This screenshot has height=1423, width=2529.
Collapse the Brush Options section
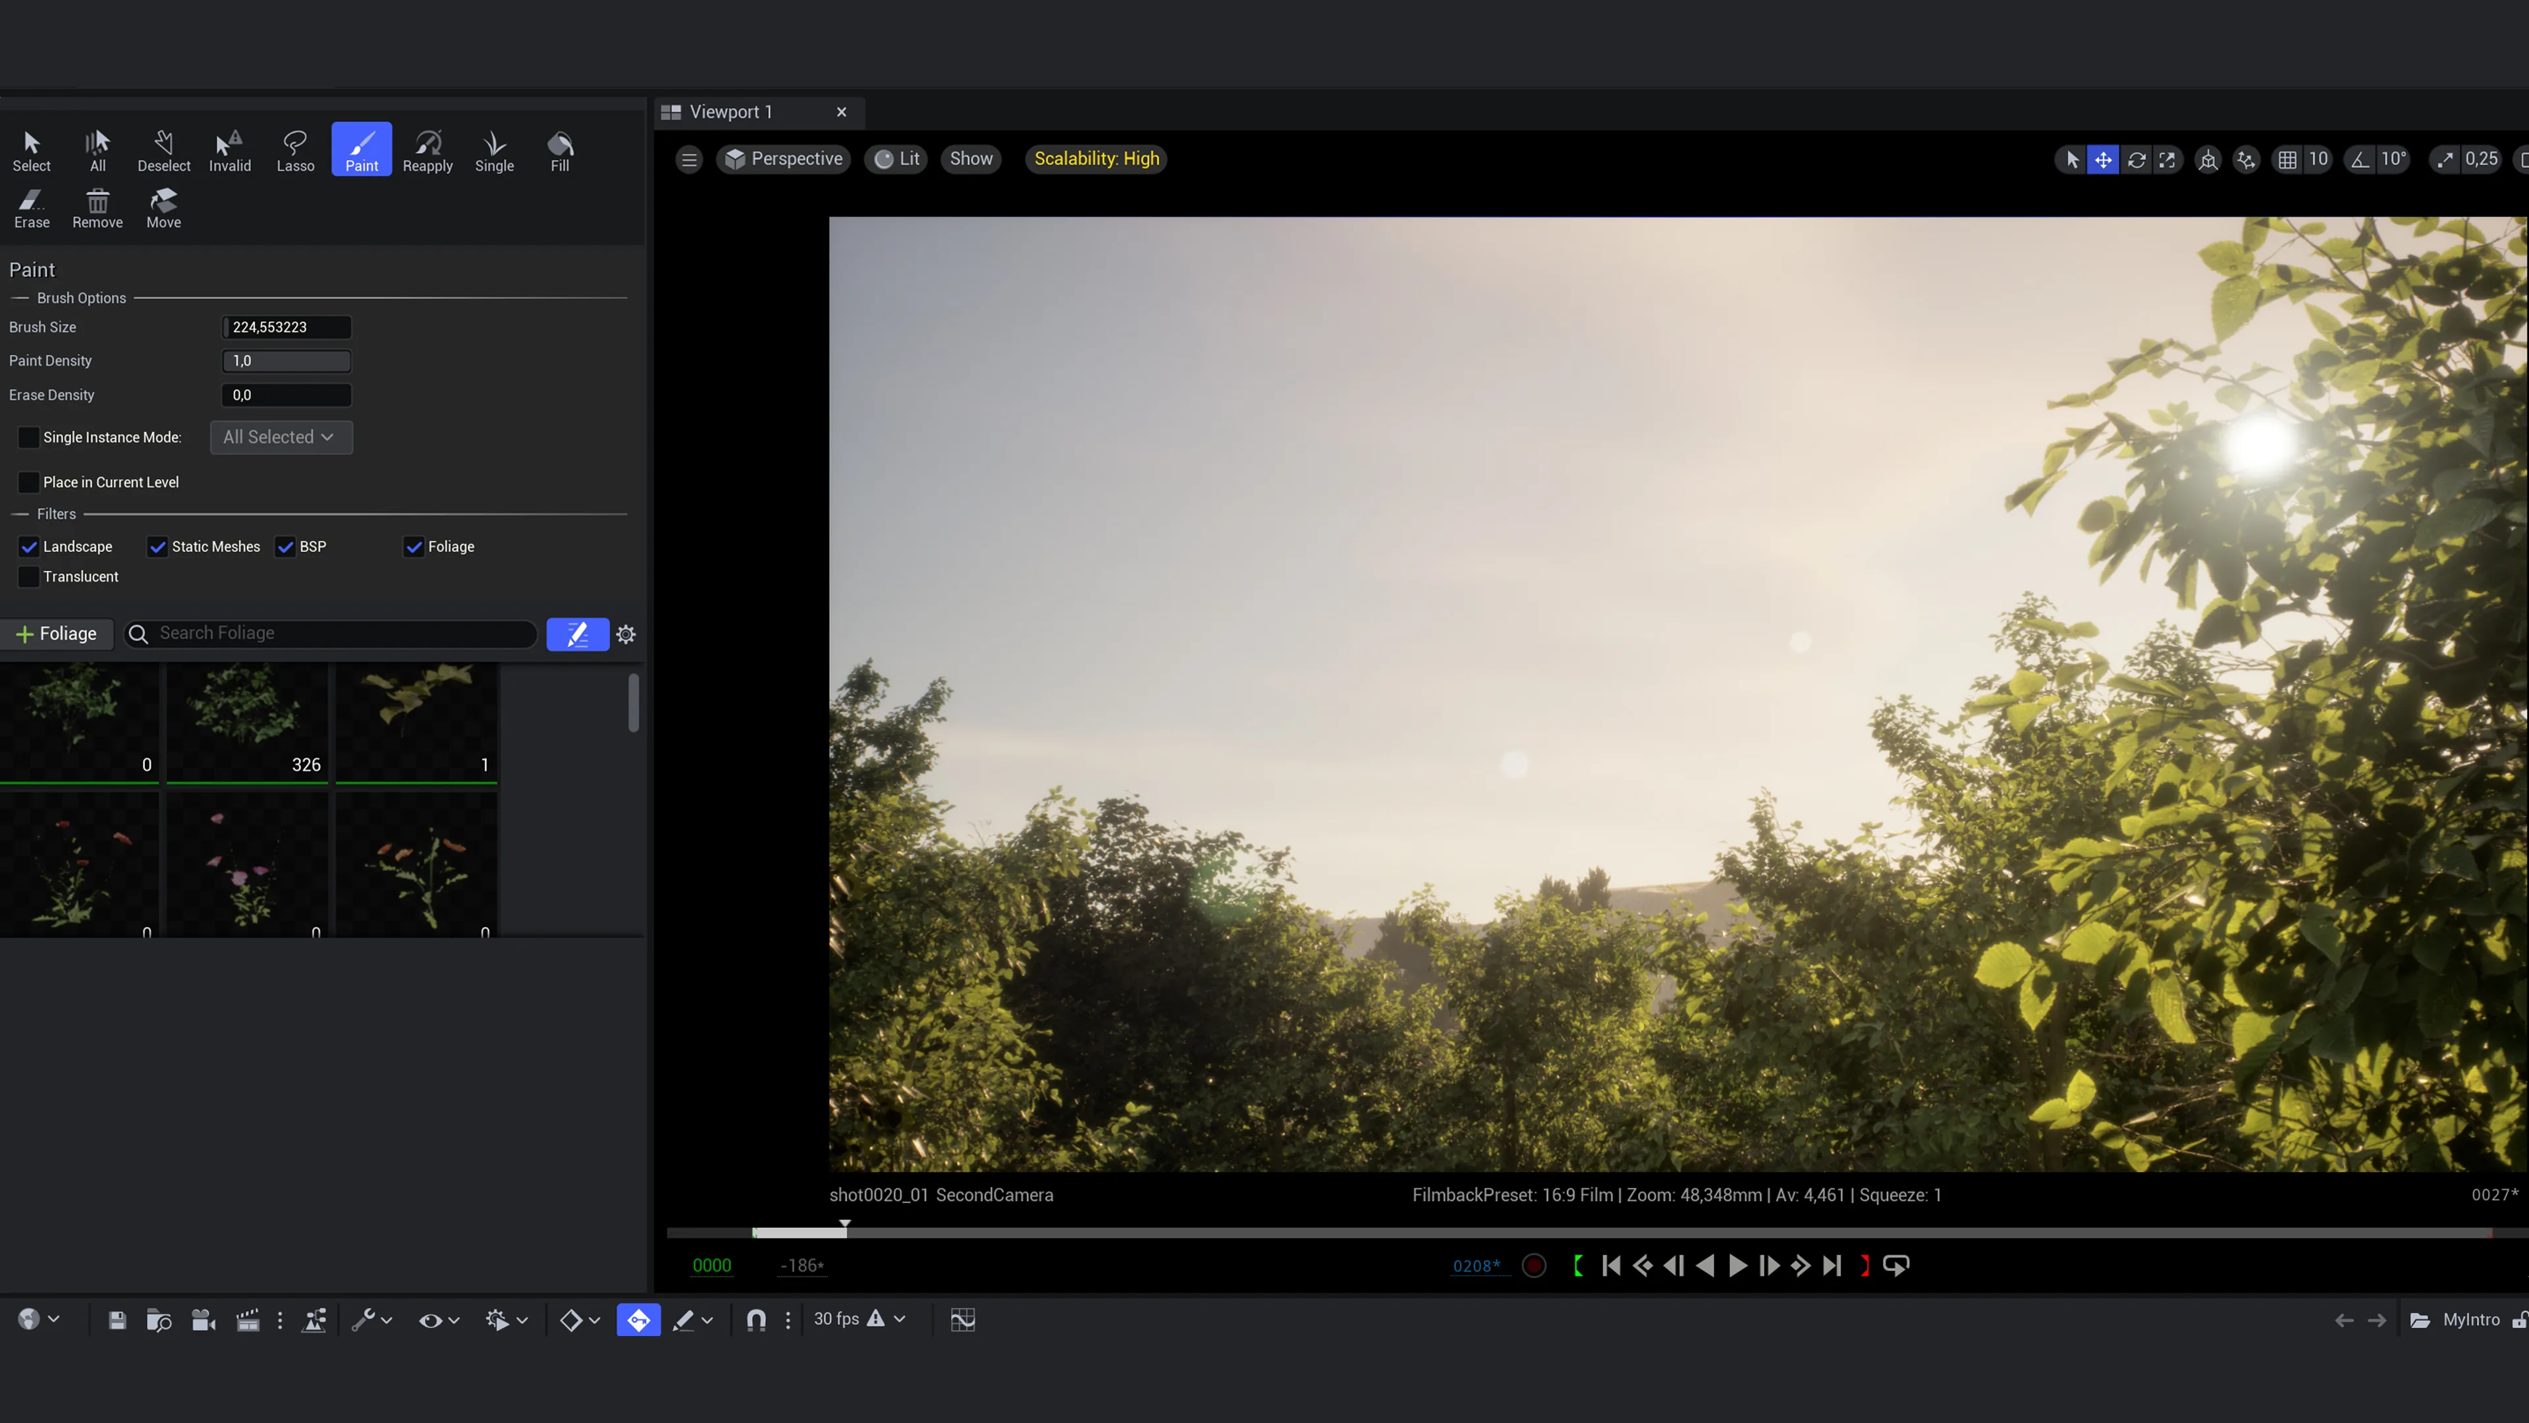coord(20,298)
